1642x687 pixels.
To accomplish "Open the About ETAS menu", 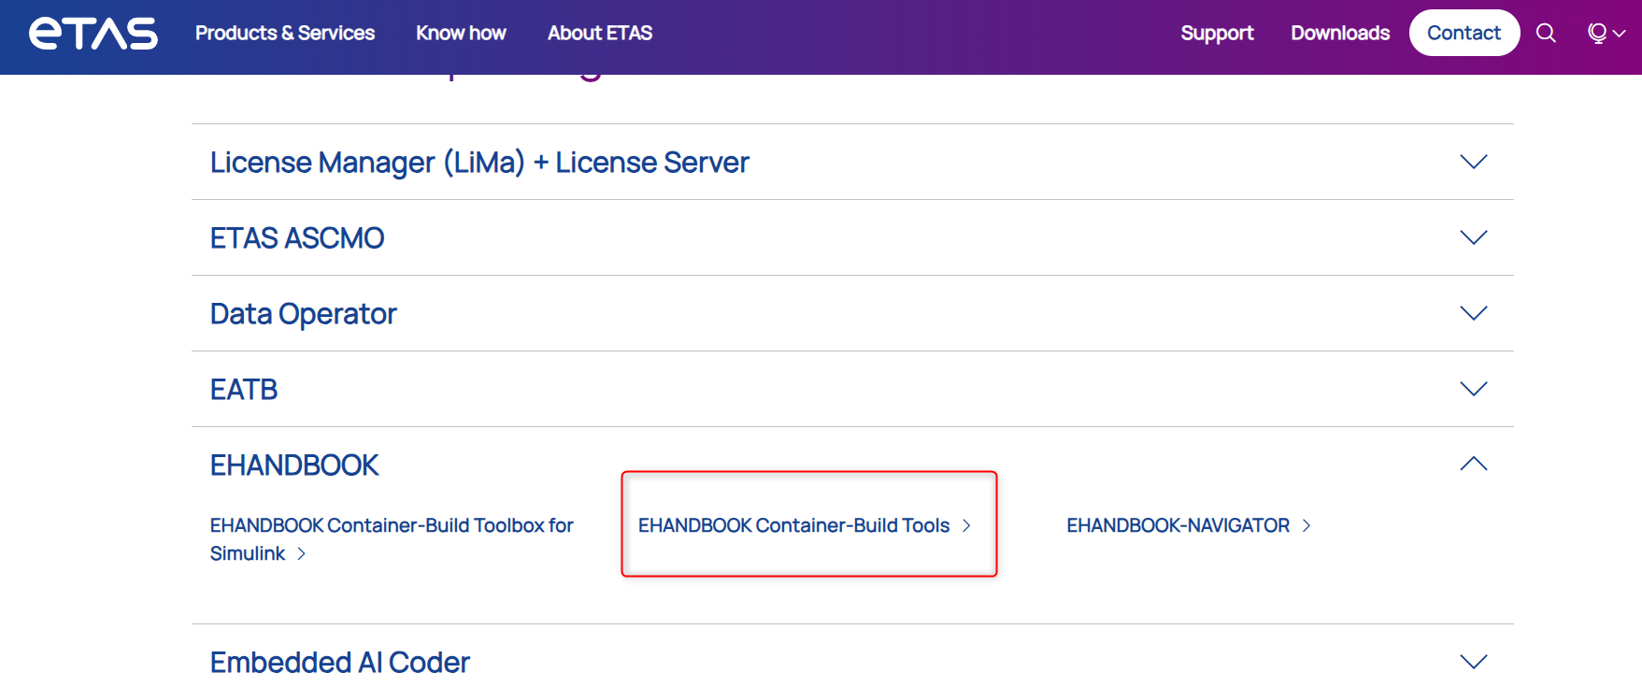I will pos(600,33).
